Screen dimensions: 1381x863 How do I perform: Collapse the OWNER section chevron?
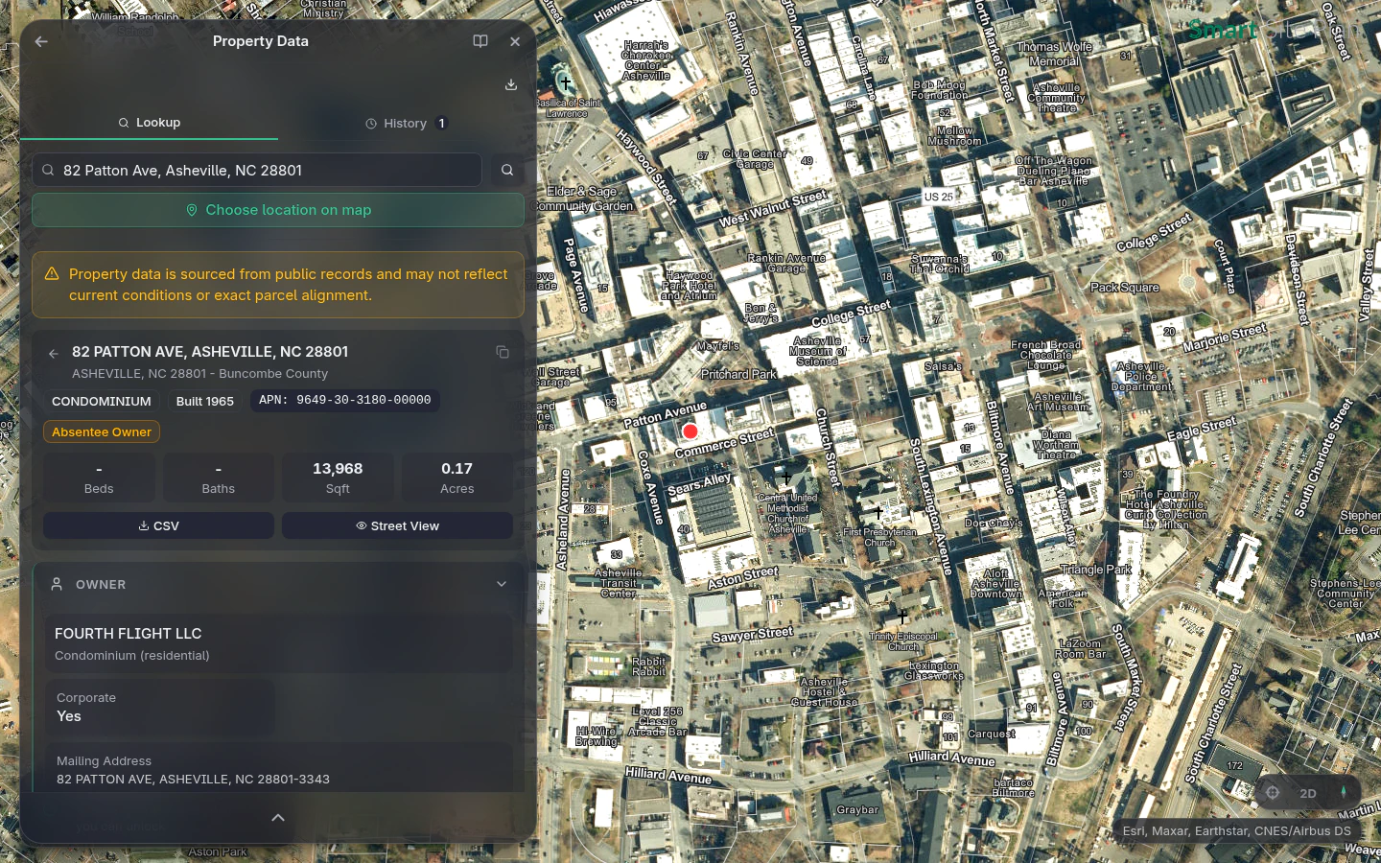[x=502, y=584]
